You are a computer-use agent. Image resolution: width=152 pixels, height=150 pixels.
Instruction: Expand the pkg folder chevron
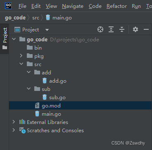coord(21,56)
